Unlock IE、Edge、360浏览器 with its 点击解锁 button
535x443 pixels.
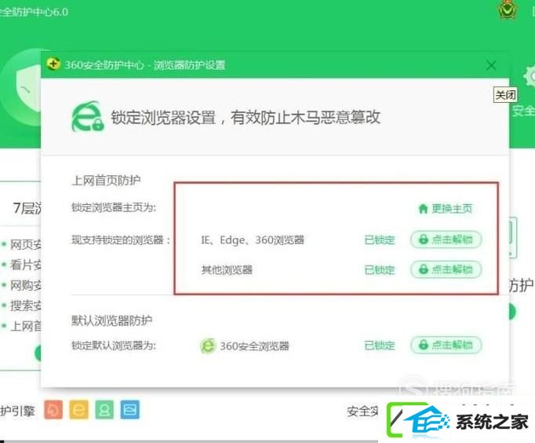pyautogui.click(x=446, y=240)
